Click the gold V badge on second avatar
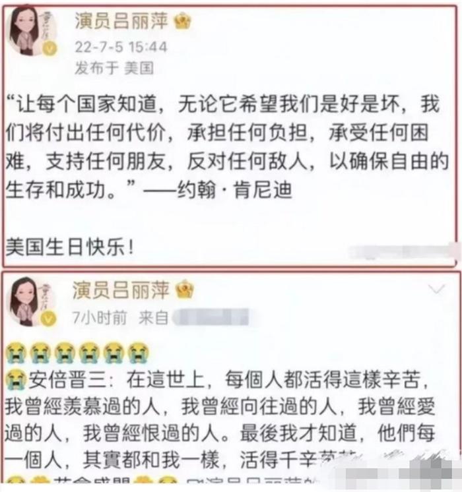 [48, 319]
